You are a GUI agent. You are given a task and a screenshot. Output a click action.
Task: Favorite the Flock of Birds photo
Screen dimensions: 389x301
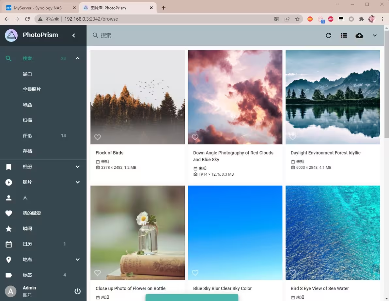[97, 137]
